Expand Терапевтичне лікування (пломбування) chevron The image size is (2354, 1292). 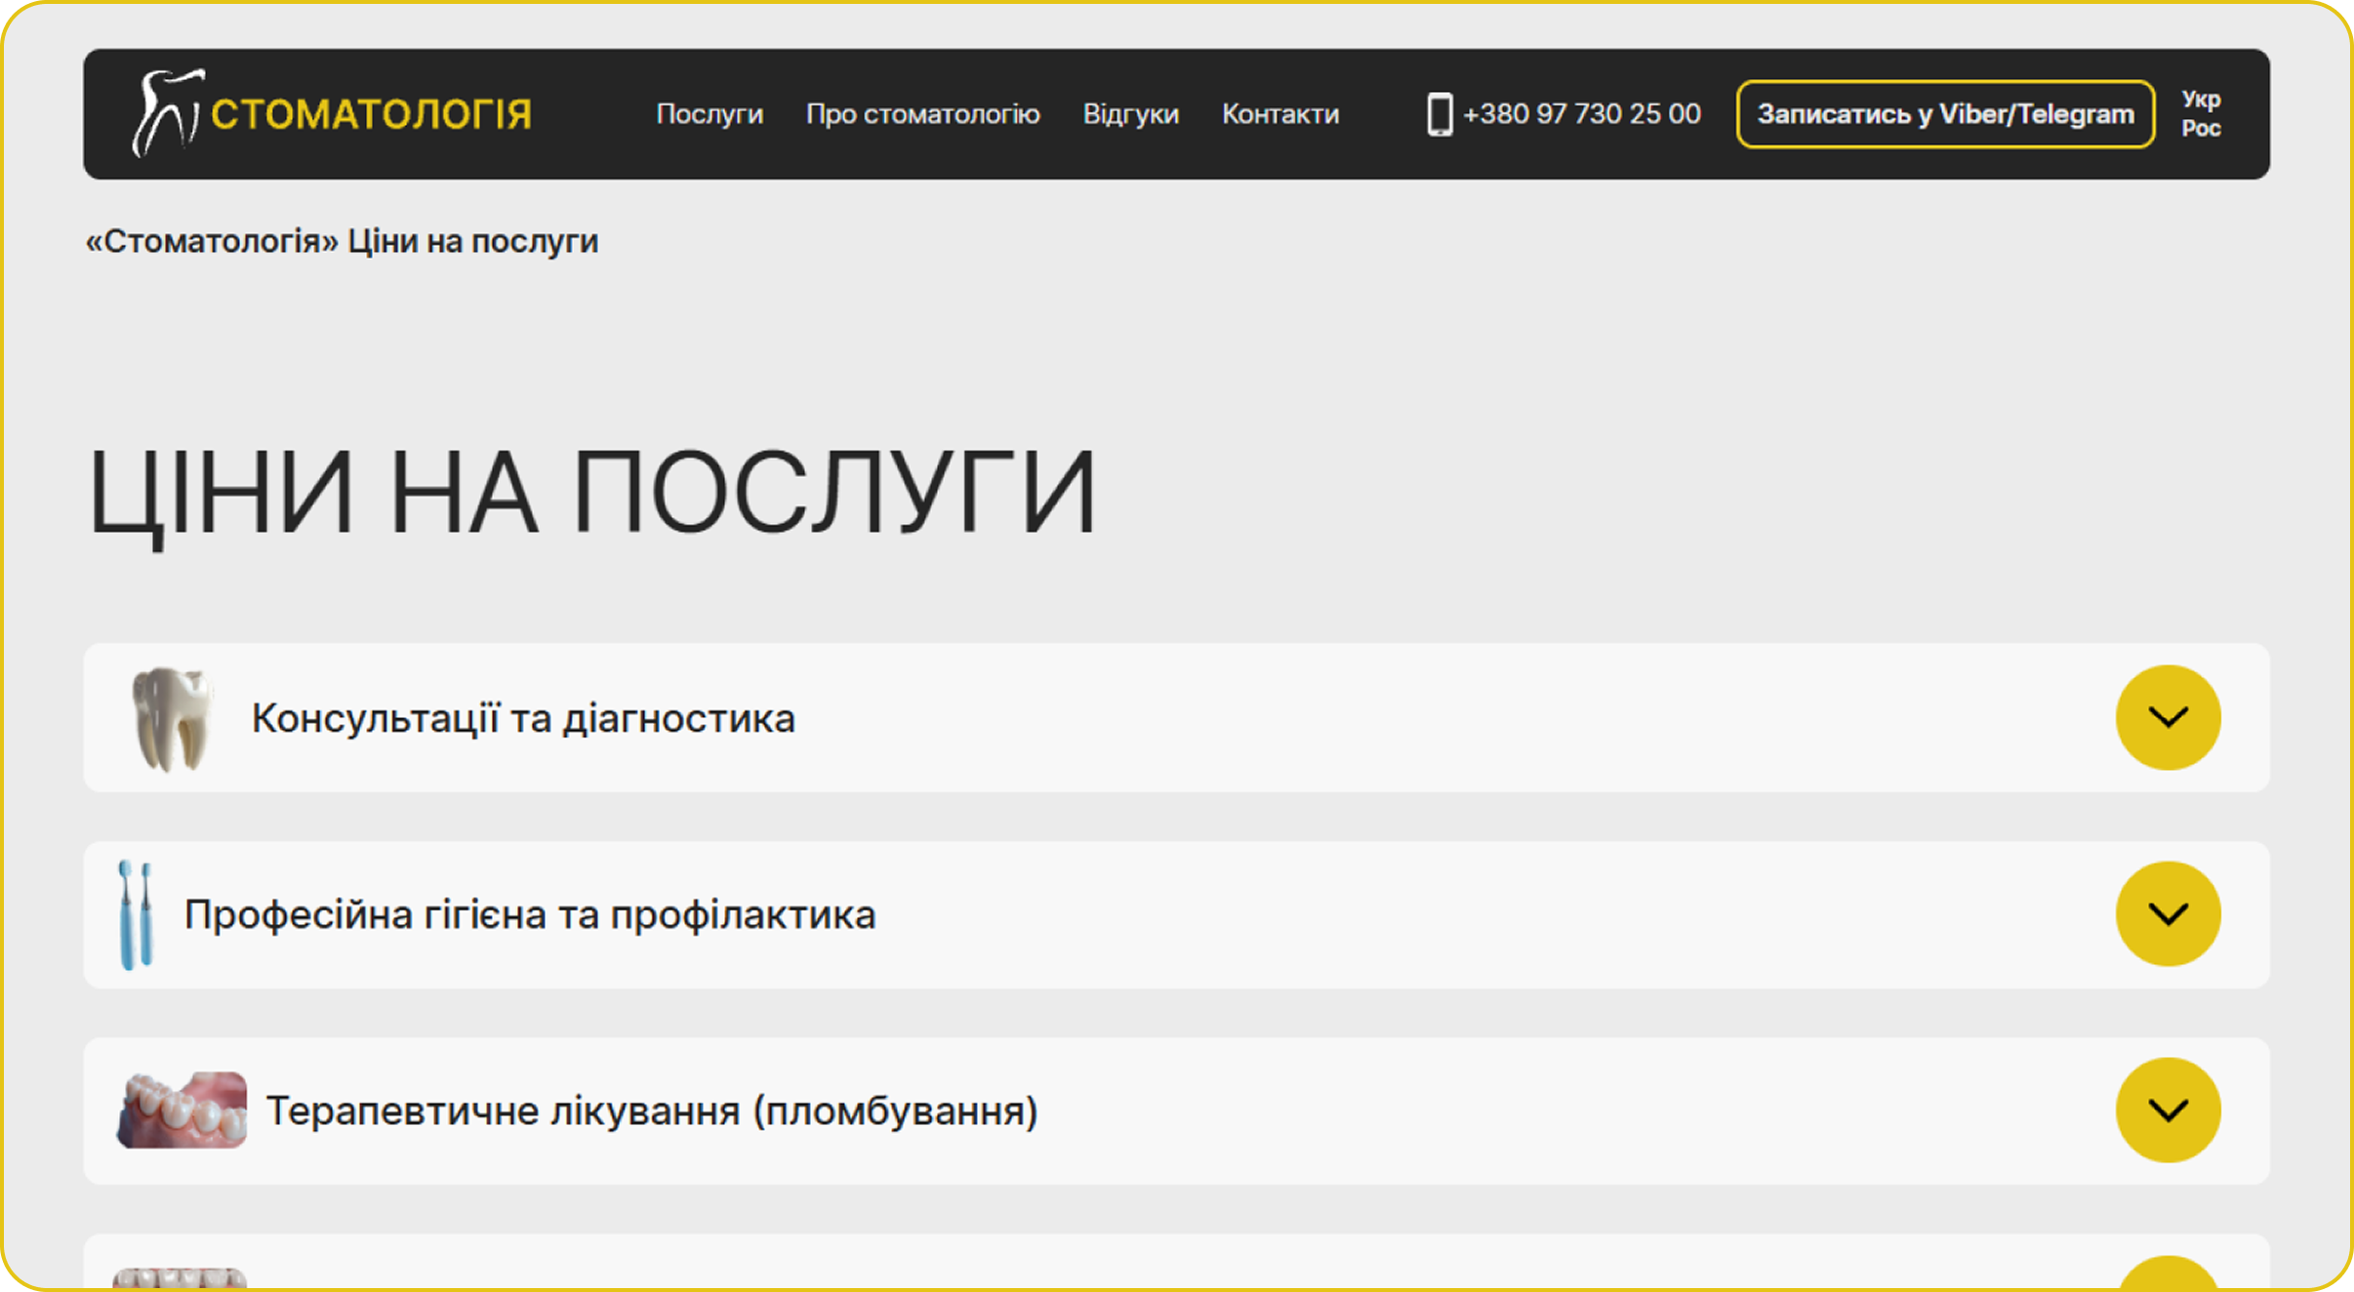(2168, 1110)
